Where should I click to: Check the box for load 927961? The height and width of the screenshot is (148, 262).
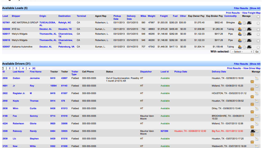(258, 23)
